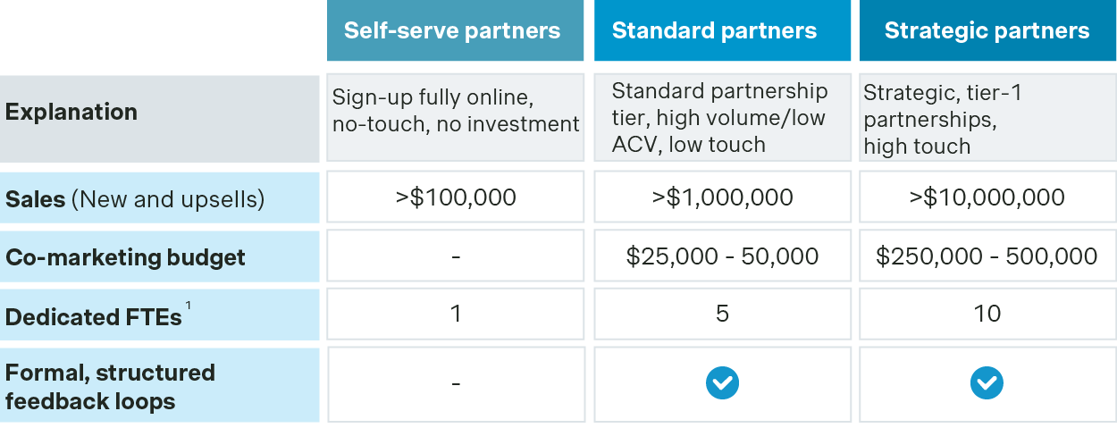1117x428 pixels.
Task: Click the Self-serve explanation text cell
Action: coord(456,112)
